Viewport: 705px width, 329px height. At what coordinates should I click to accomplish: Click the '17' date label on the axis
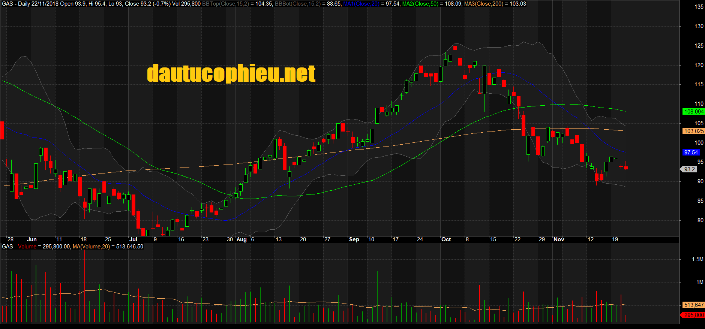pyautogui.click(x=396, y=239)
